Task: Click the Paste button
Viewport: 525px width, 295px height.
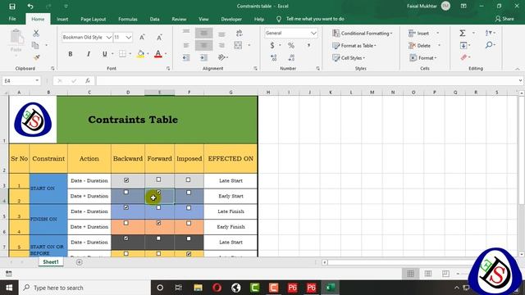Action: [x=16, y=41]
